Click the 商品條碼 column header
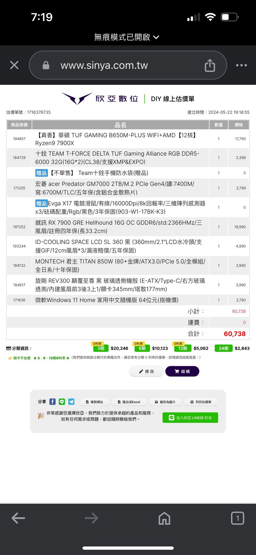Image resolution: width=256 pixels, height=555 pixels. click(19, 125)
